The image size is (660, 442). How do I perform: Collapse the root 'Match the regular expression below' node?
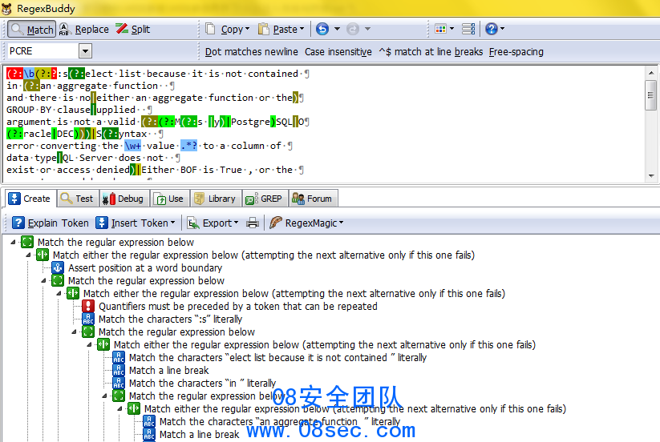click(13, 242)
